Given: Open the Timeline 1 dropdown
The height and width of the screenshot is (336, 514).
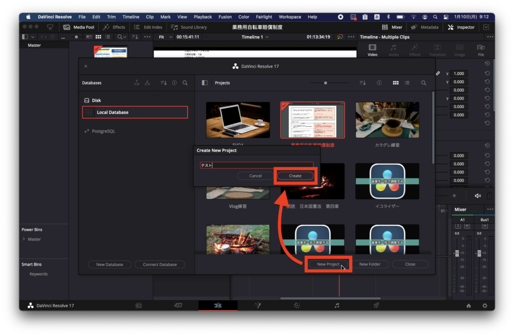Looking at the screenshot, I should click(x=255, y=37).
